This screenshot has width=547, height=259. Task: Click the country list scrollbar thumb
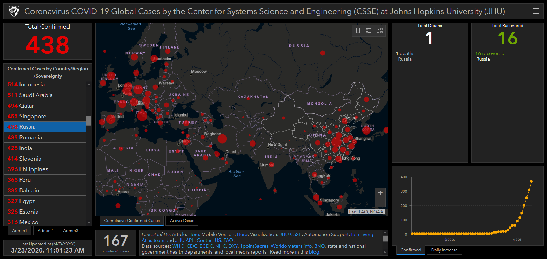click(x=89, y=121)
